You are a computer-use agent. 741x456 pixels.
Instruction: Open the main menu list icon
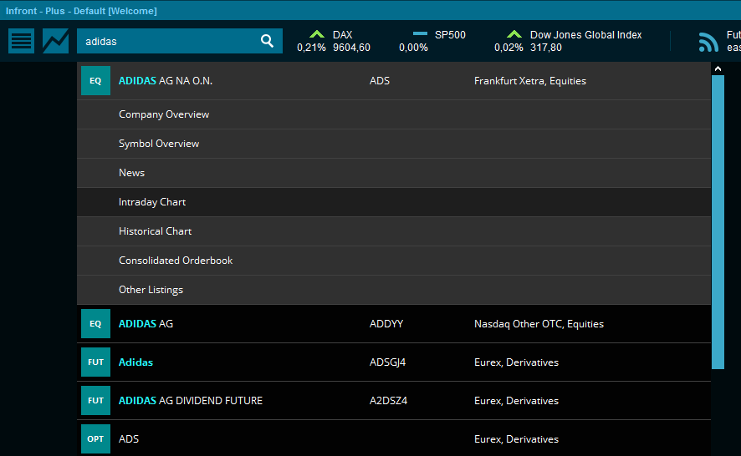tap(21, 41)
